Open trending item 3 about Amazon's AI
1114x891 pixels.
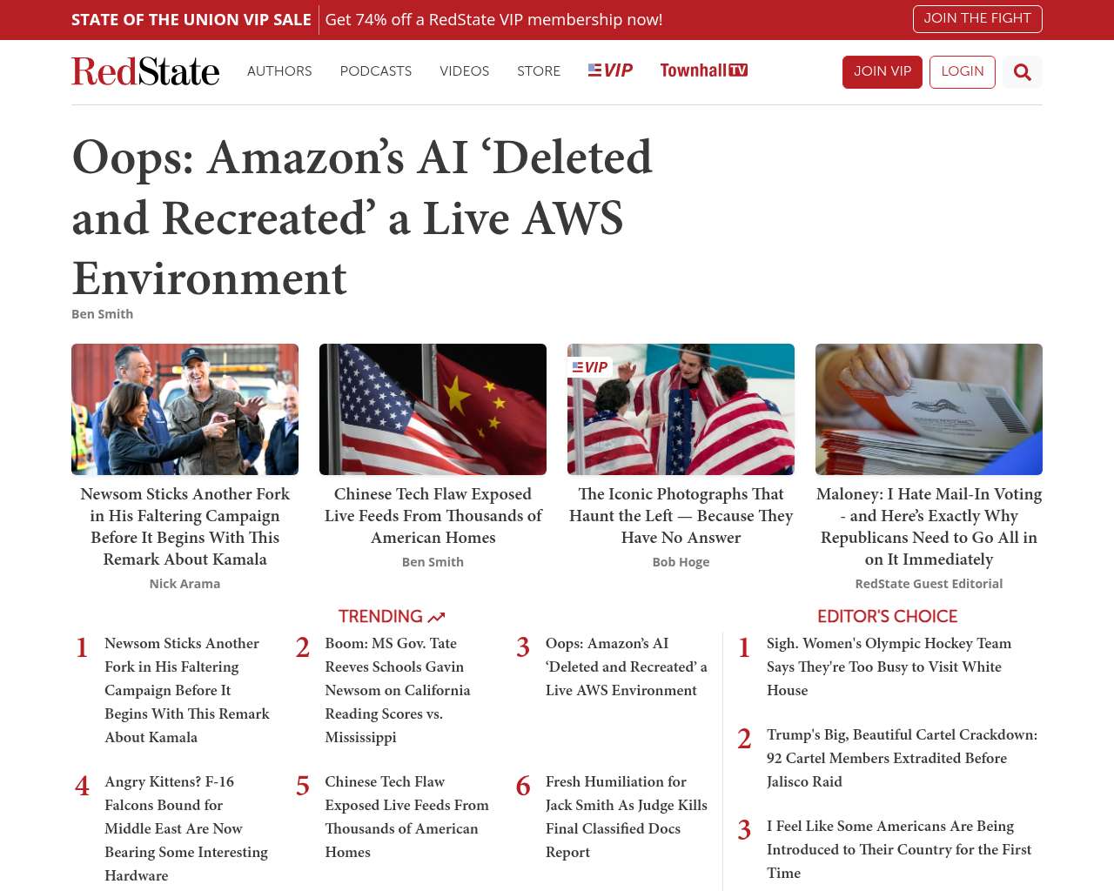point(627,667)
